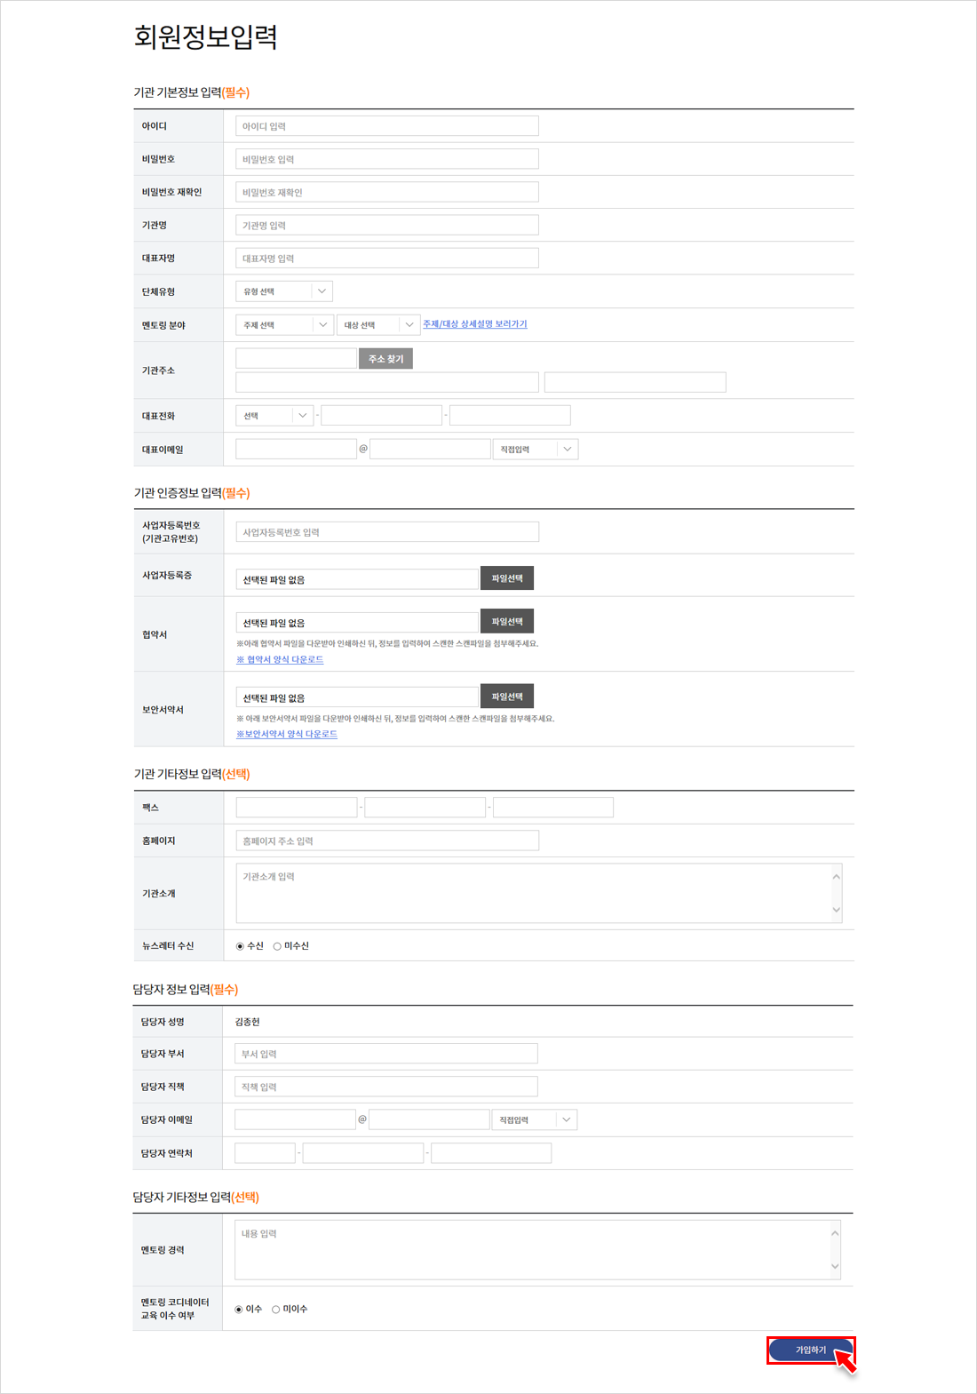Screen dimensions: 977x1394
Task: Choose 이수 radio for coordinator training
Action: (x=239, y=1310)
